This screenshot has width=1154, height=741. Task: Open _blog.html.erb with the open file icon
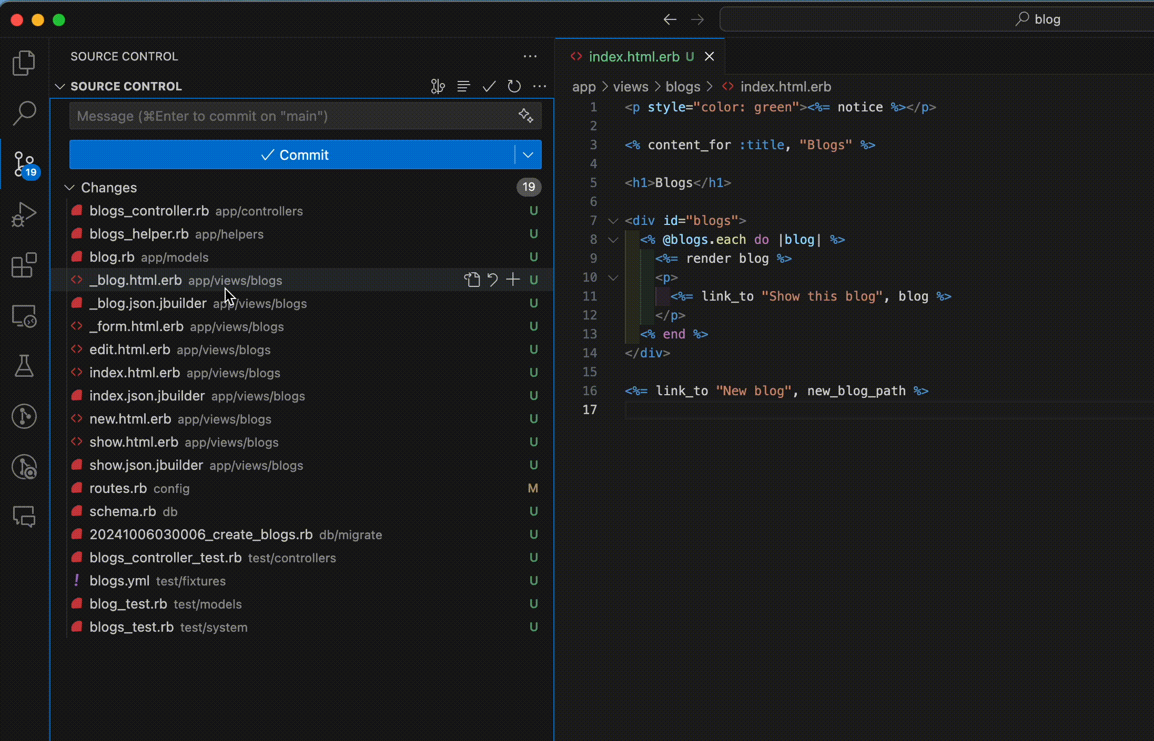(x=472, y=280)
